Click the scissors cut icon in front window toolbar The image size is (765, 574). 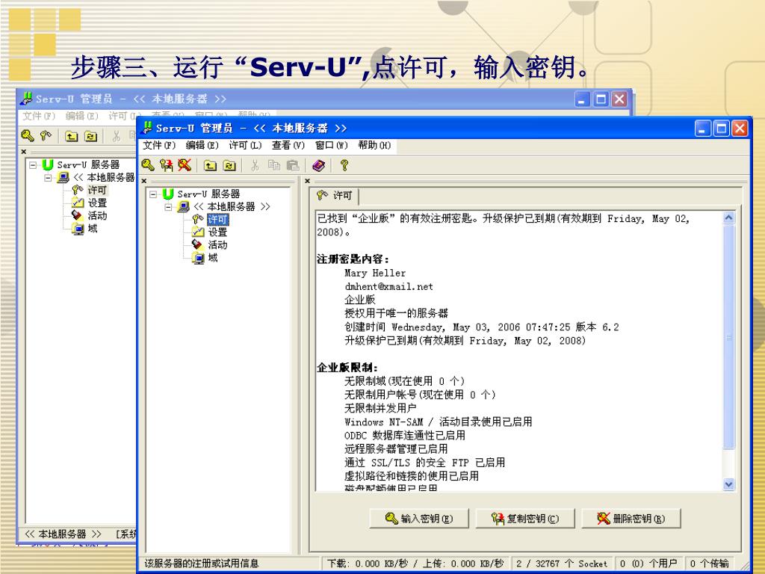[x=255, y=166]
